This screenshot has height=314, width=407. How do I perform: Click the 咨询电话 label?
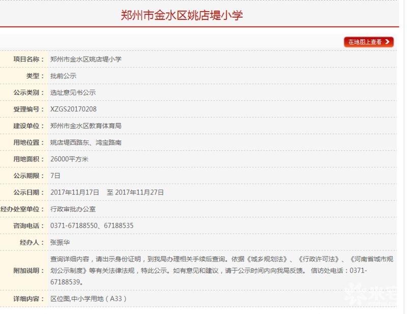point(28,225)
